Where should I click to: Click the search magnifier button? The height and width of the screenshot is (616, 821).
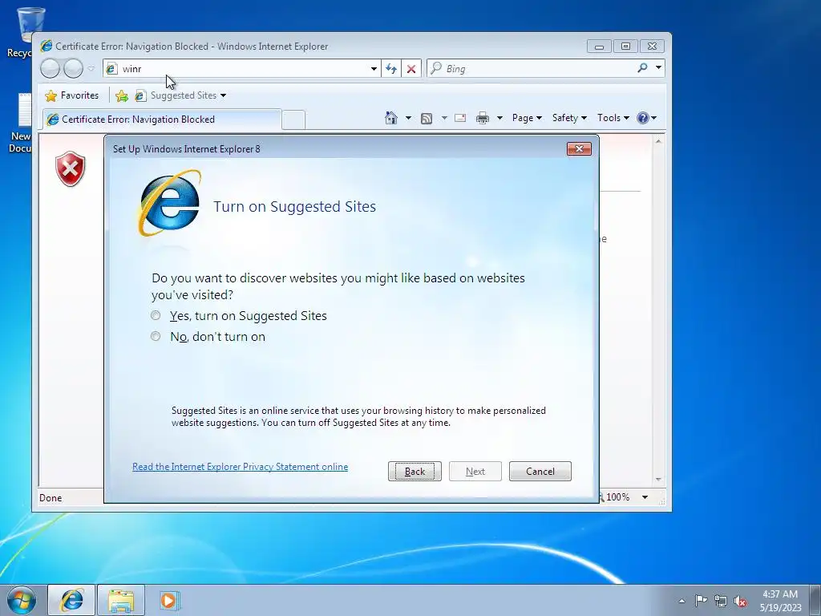click(642, 68)
